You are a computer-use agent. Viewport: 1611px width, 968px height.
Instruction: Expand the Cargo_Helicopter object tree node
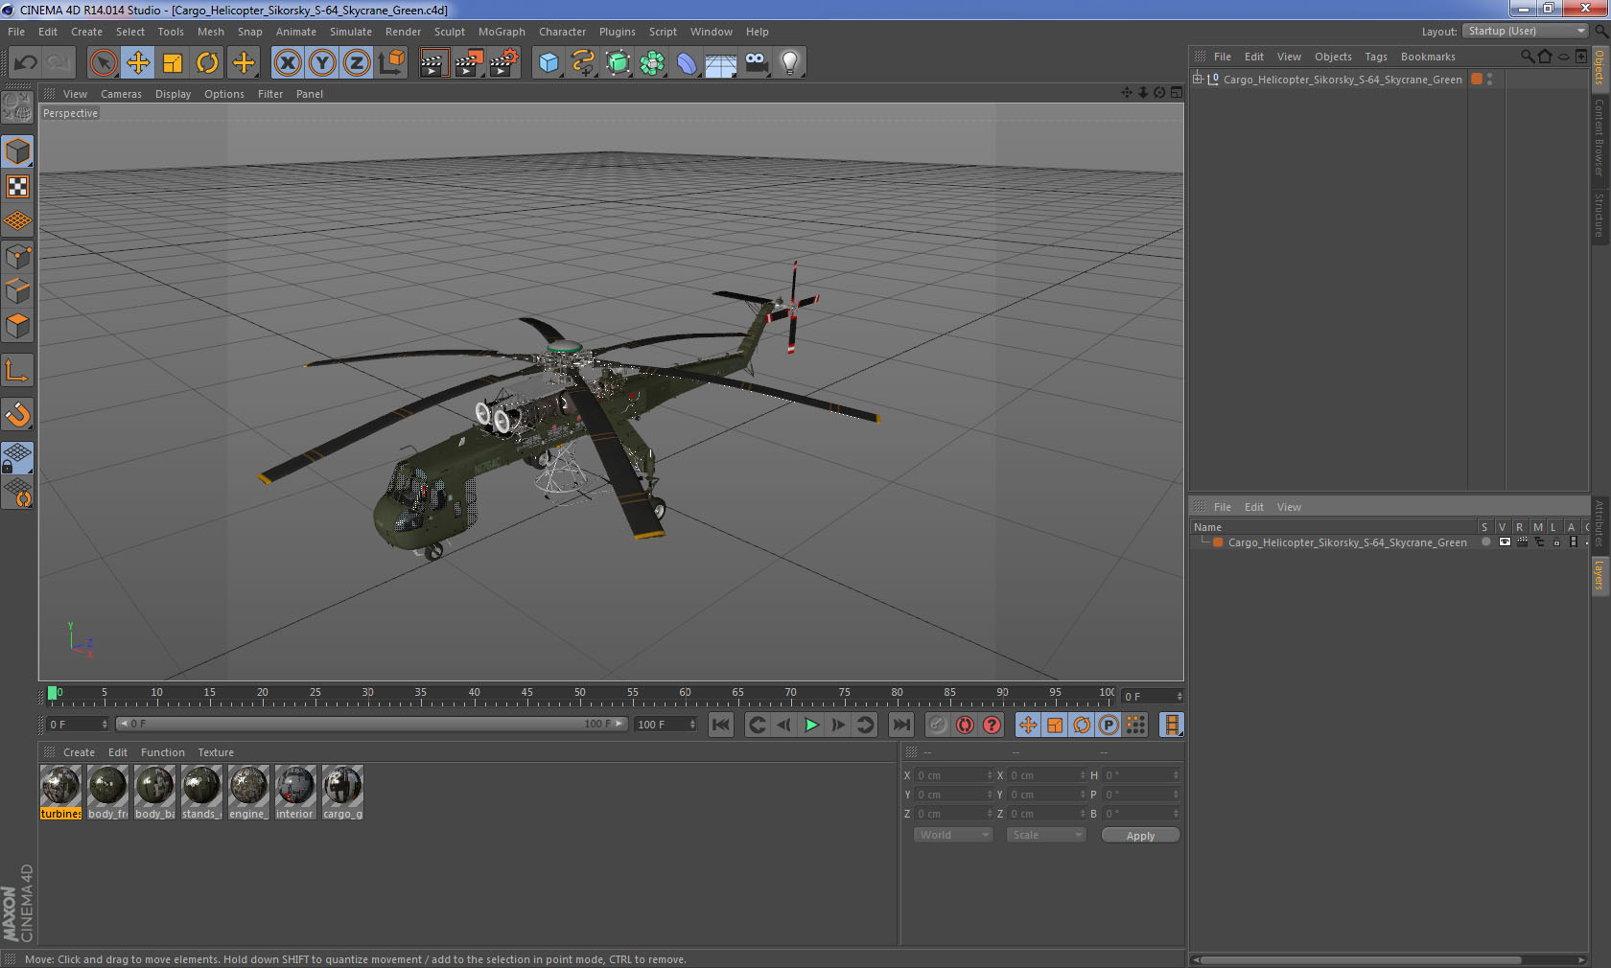1198,80
